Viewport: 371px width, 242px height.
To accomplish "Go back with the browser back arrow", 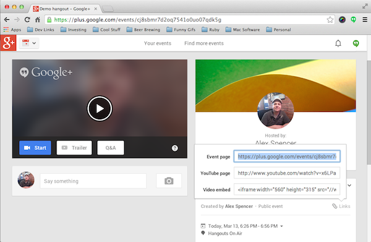I will pos(7,20).
